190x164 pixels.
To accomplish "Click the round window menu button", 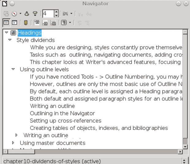I will point(12,4).
